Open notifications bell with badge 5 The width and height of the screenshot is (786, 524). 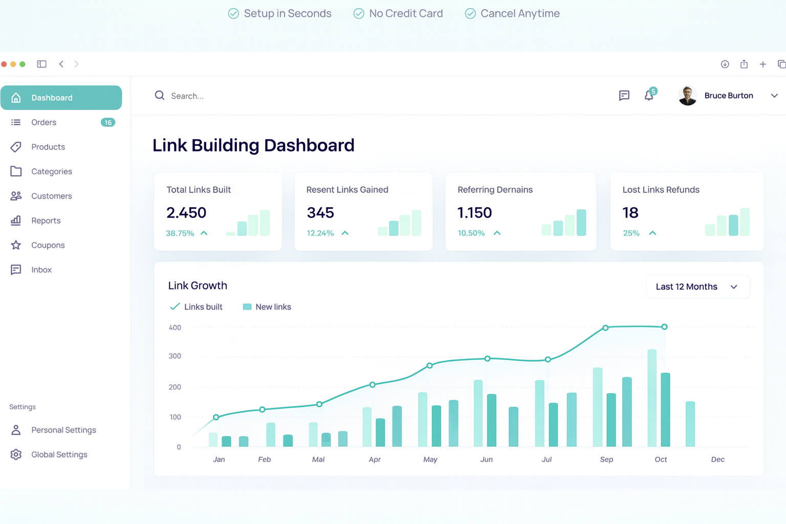649,95
